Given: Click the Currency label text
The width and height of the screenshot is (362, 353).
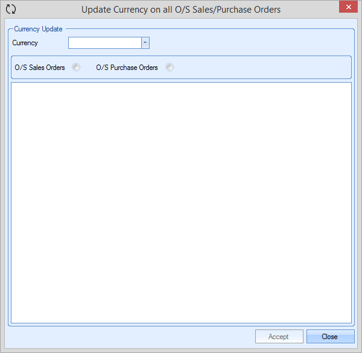Looking at the screenshot, I should (25, 43).
